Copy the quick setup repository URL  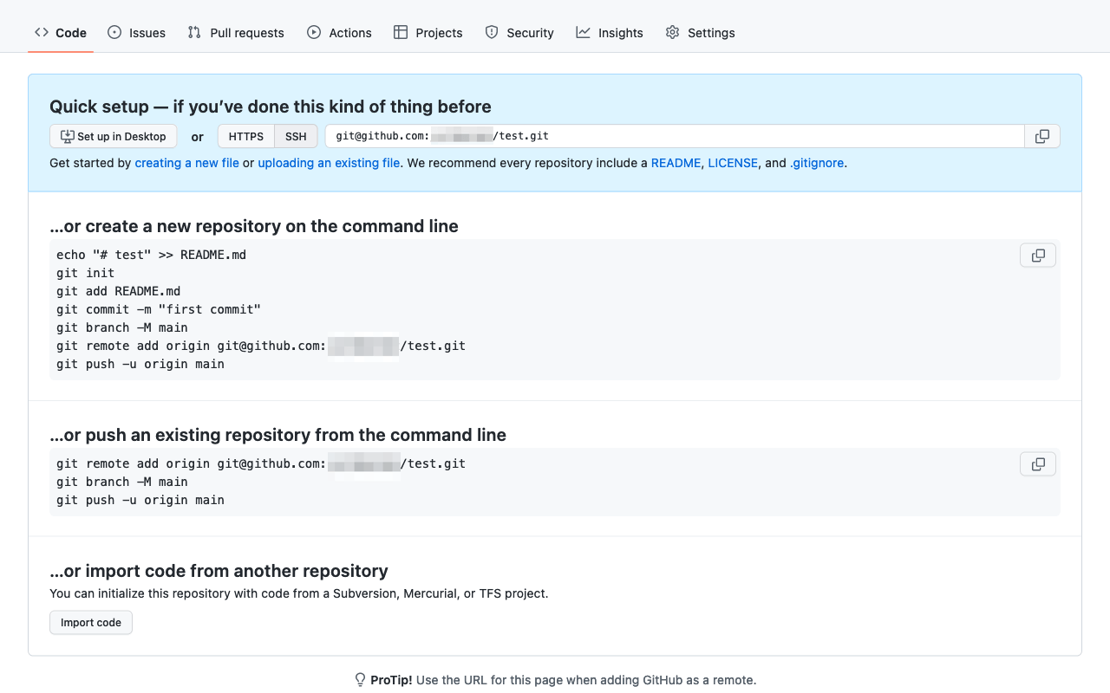[1042, 136]
